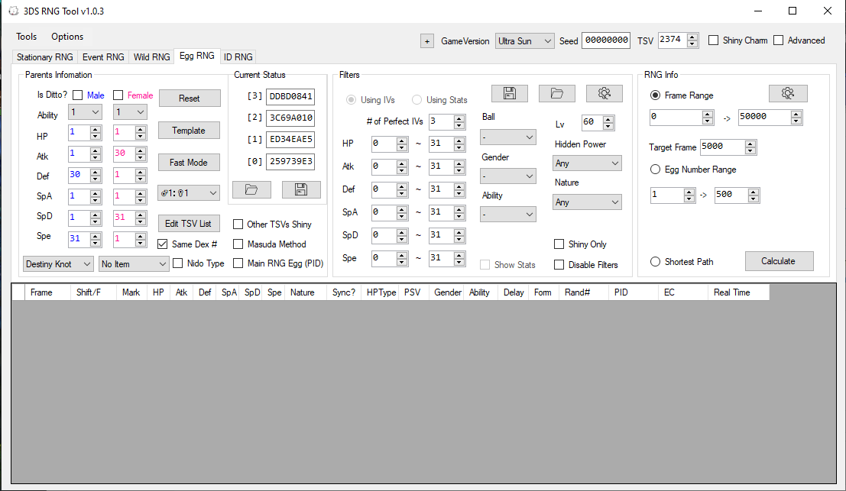Click the app icon in the title bar

12,11
